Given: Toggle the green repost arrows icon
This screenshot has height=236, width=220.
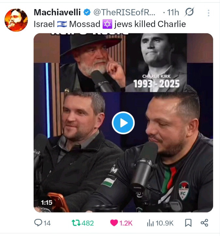Looking at the screenshot, I should [76, 223].
